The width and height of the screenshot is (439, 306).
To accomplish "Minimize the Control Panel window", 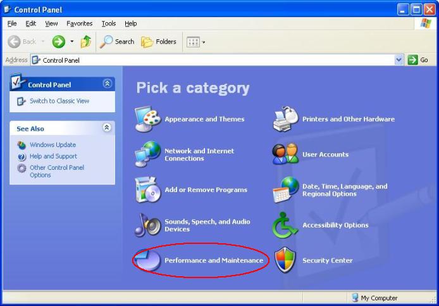I will click(x=403, y=10).
